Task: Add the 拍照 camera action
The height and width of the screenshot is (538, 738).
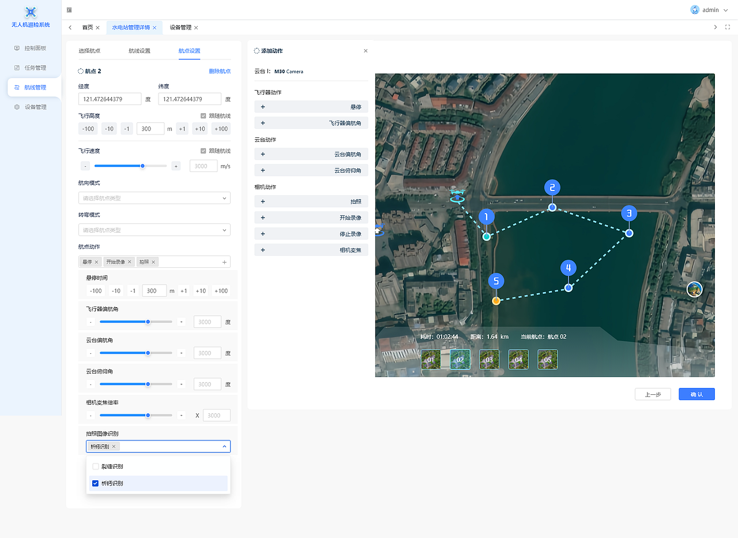Action: [x=311, y=201]
